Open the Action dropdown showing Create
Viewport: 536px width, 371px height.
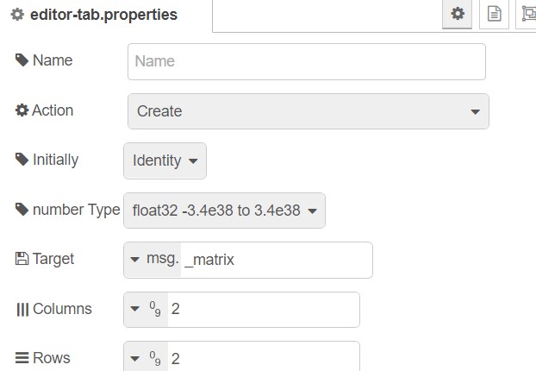pos(309,111)
